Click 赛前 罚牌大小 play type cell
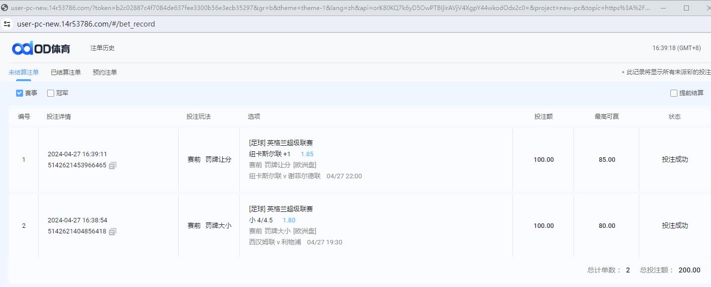Screen dimensions: 711x287 click(x=209, y=226)
